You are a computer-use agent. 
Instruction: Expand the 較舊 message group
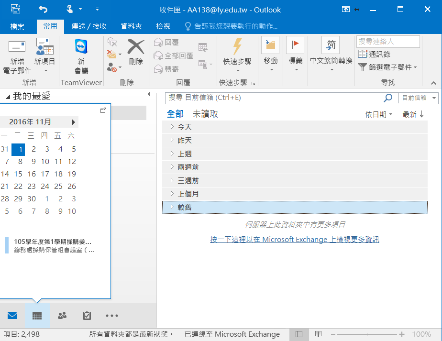tap(295, 208)
